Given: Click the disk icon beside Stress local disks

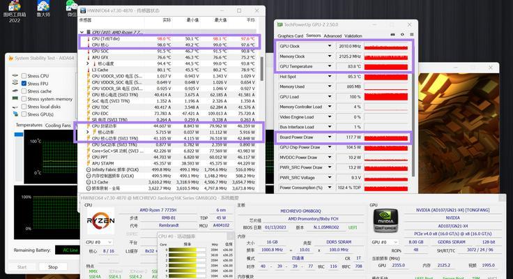Looking at the screenshot, I should click(15, 107).
